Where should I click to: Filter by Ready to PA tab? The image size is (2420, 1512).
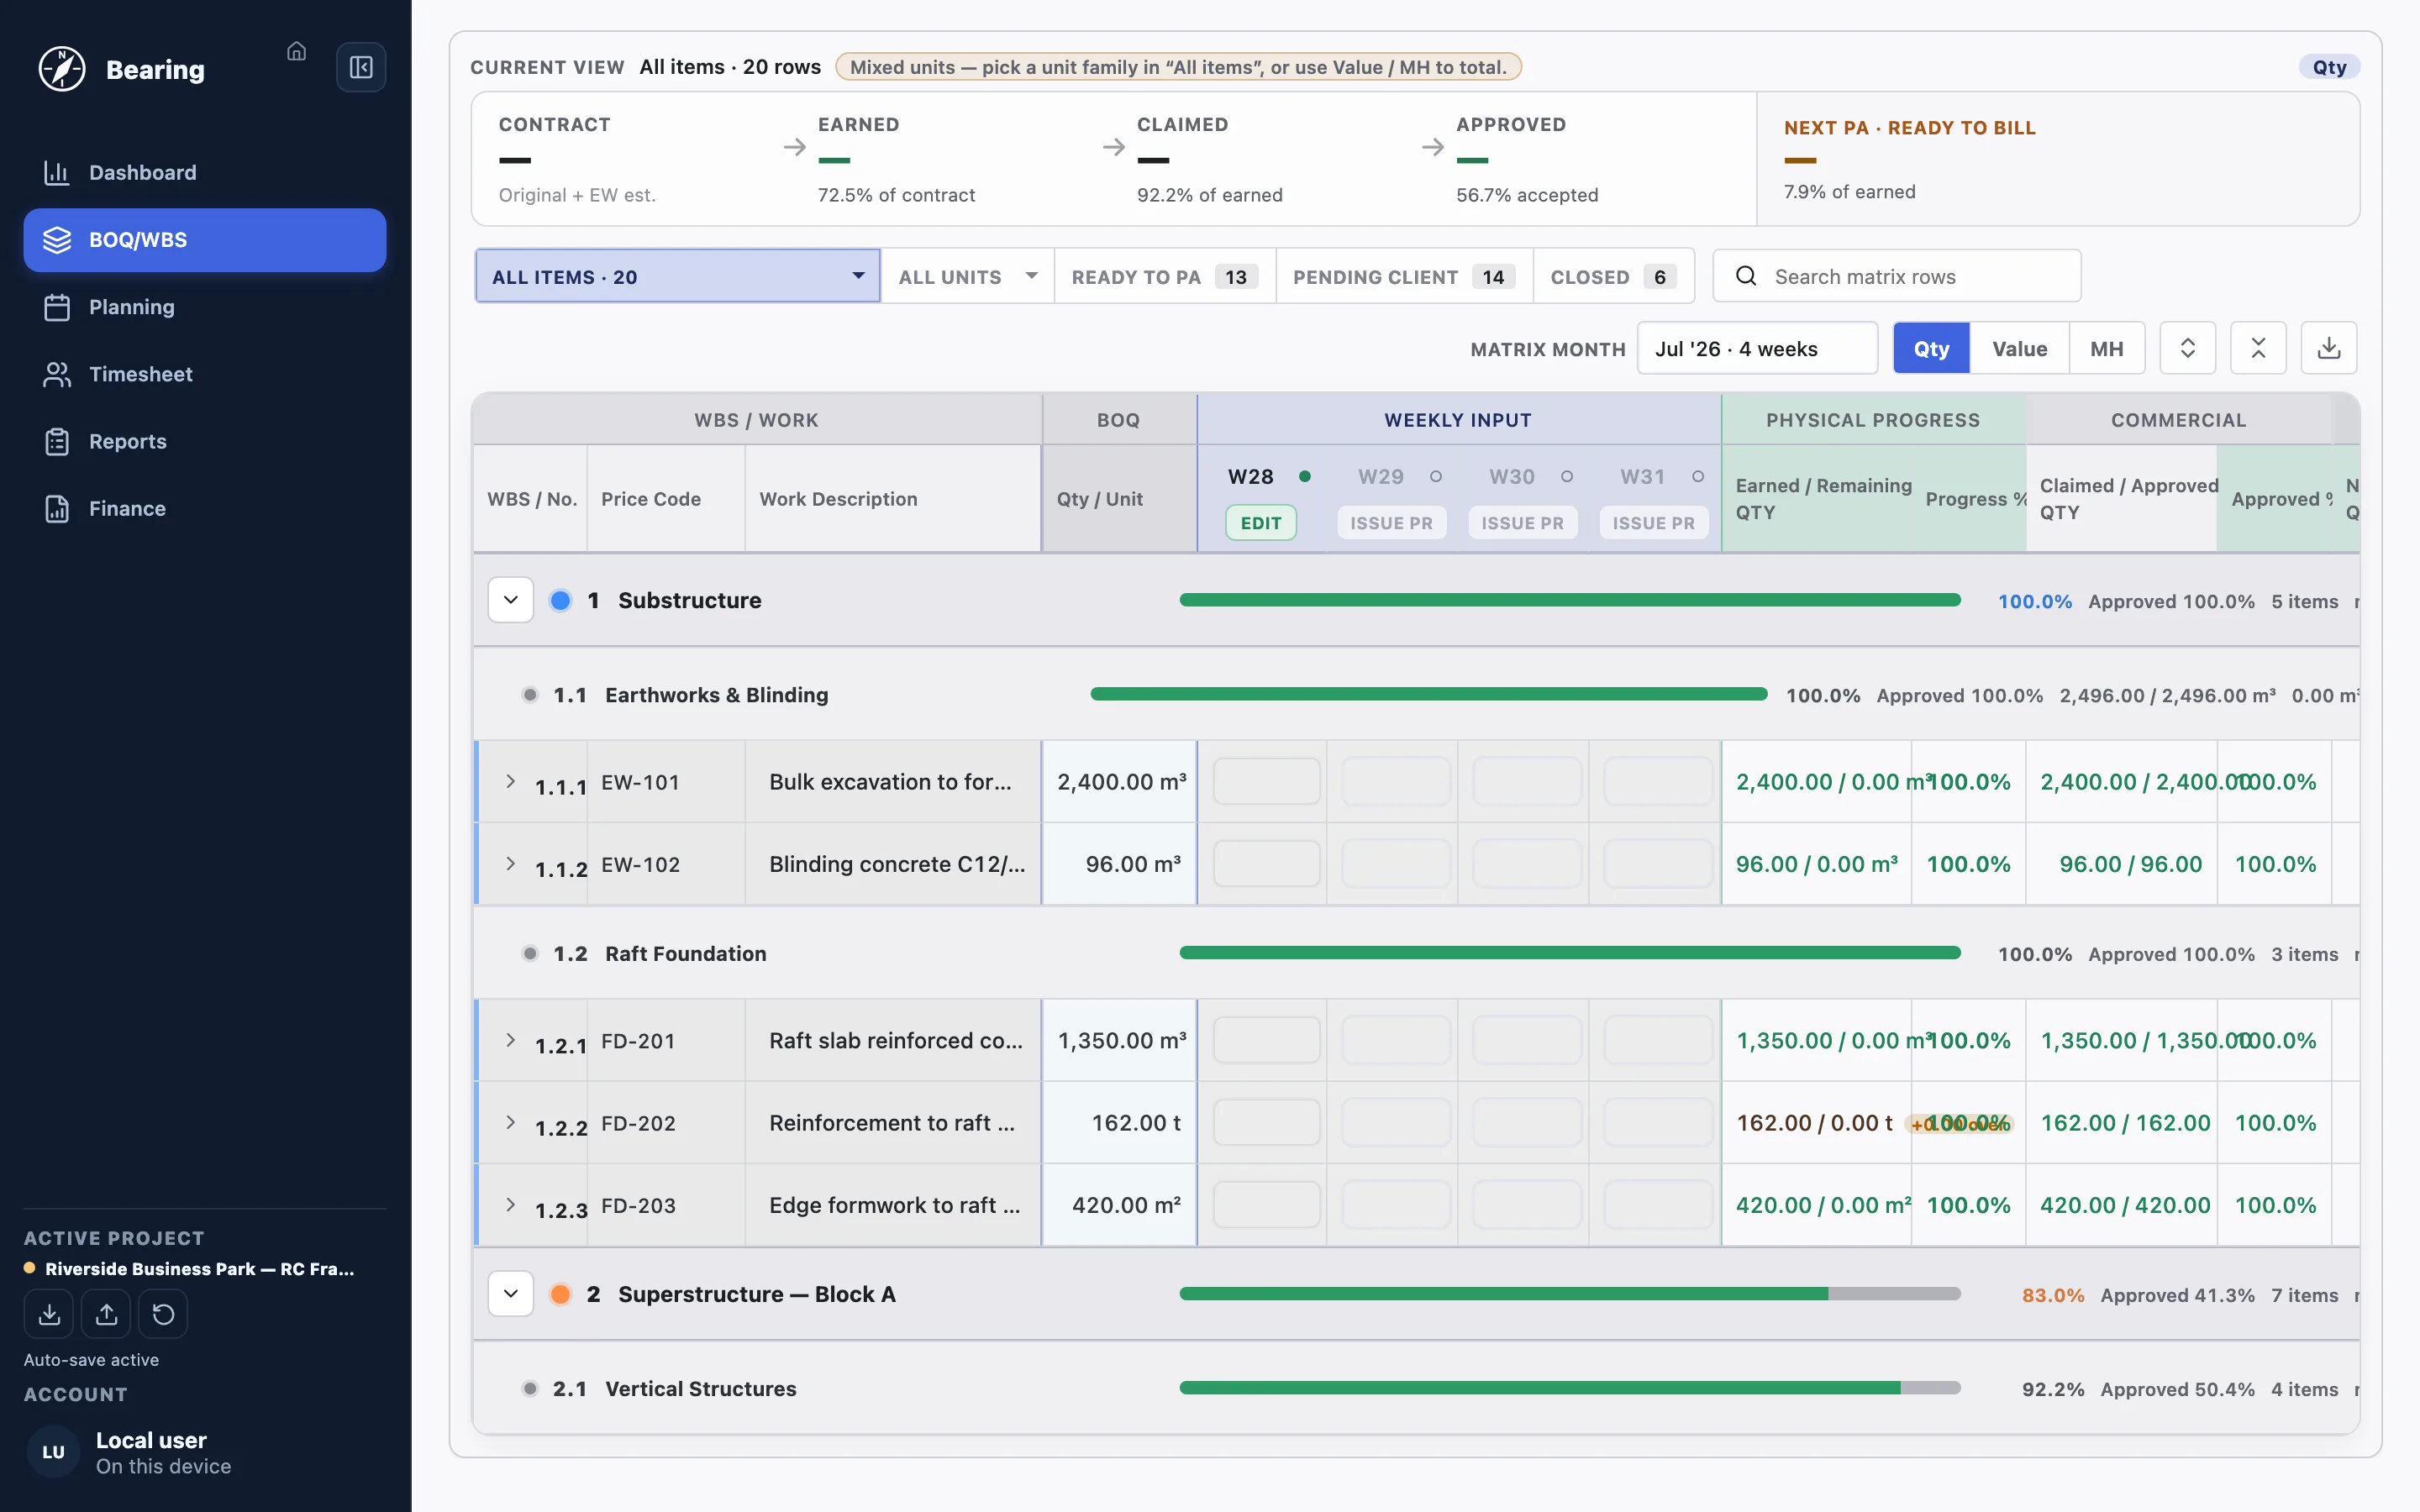pos(1165,276)
